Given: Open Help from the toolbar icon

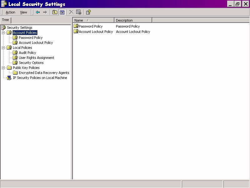Looking at the screenshot, I should [x=88, y=12].
